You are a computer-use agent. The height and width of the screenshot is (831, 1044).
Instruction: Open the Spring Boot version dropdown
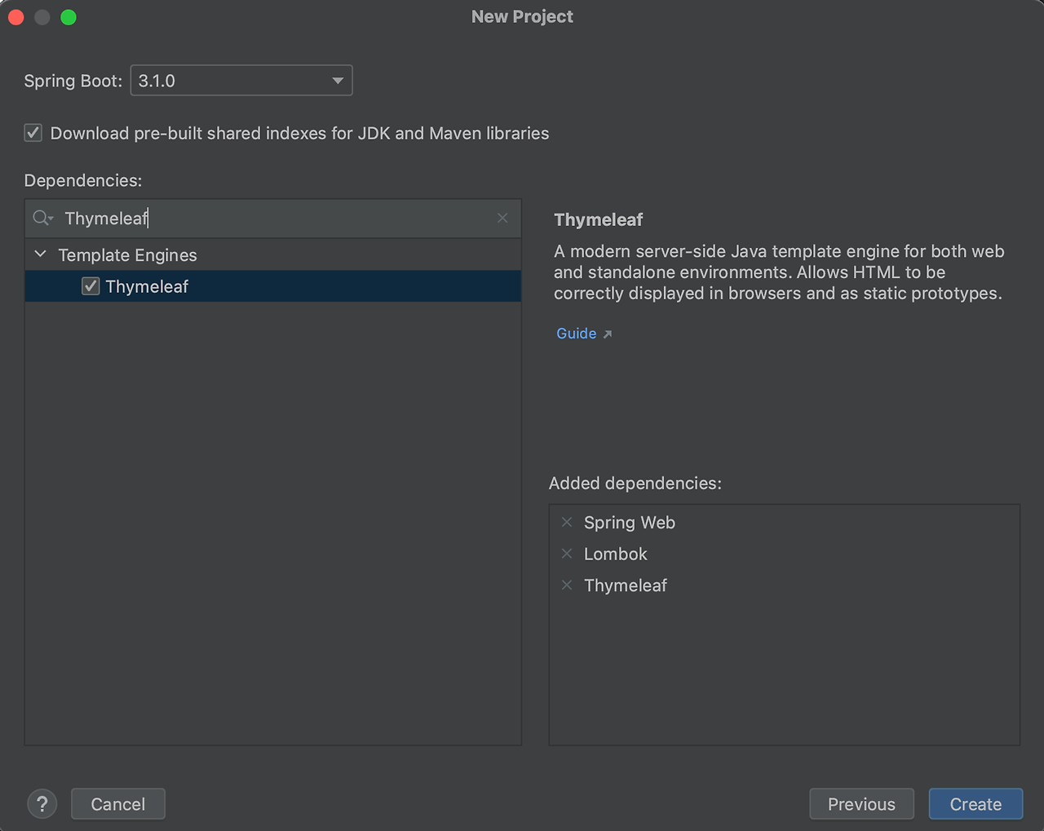point(241,81)
